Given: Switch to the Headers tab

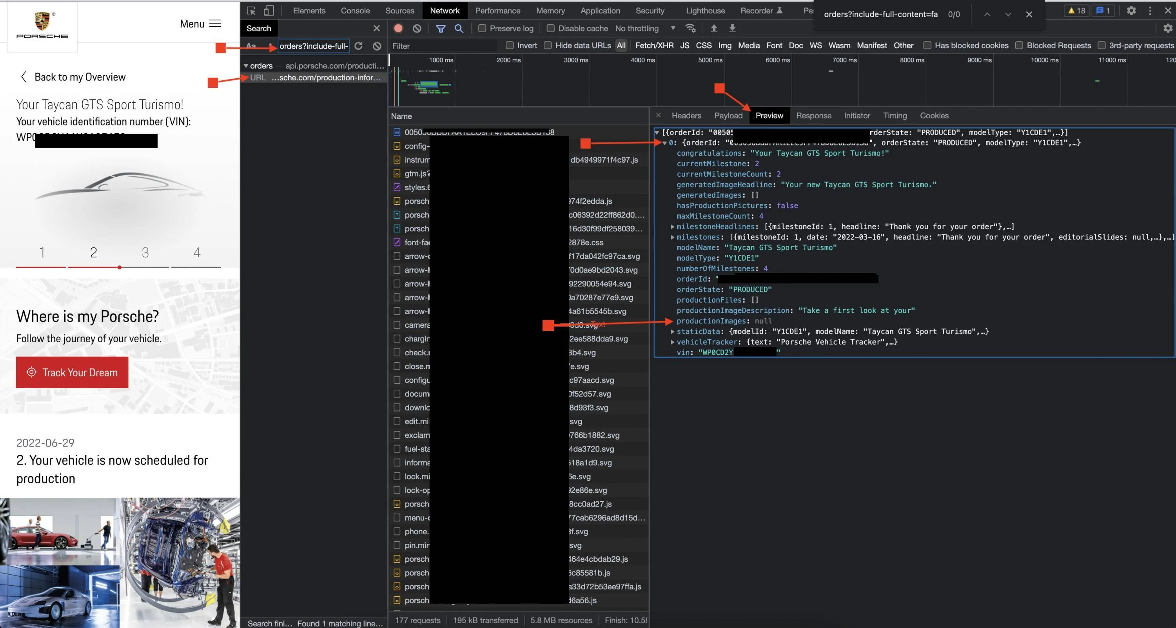Looking at the screenshot, I should [686, 116].
